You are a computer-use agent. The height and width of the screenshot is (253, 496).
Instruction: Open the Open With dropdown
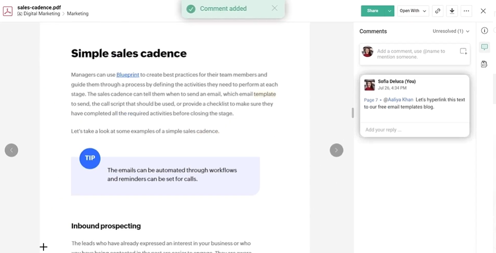coord(413,11)
